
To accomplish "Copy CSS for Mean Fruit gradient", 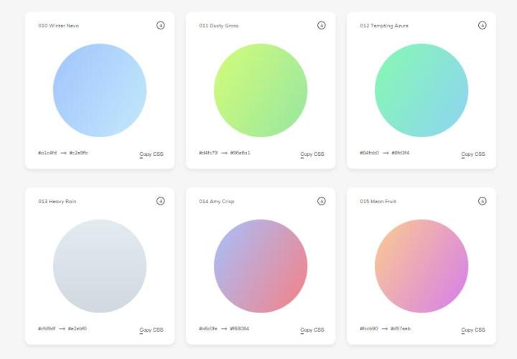I will click(x=473, y=330).
